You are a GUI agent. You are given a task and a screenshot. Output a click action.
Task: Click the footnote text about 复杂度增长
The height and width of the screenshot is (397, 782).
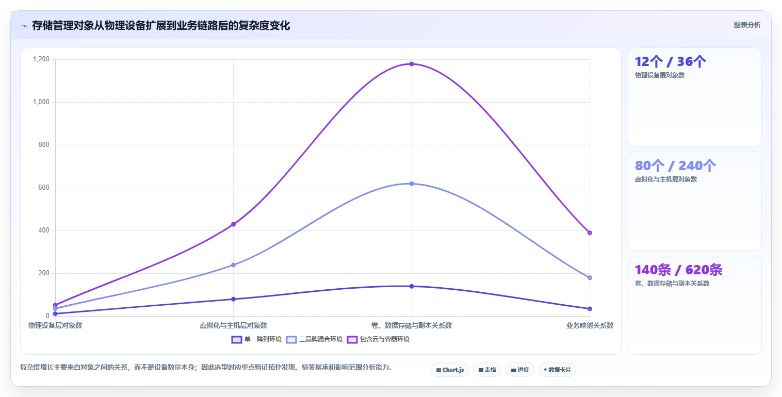point(206,368)
